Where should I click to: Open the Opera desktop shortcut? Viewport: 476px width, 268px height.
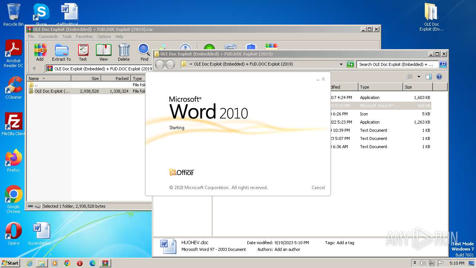(x=13, y=234)
